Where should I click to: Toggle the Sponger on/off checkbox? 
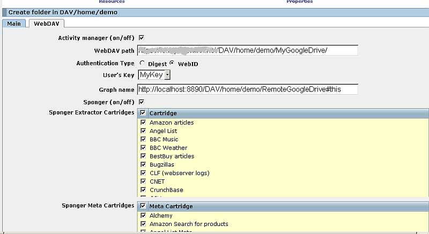click(142, 102)
